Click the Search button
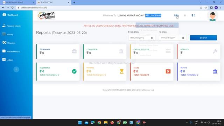 (203, 38)
